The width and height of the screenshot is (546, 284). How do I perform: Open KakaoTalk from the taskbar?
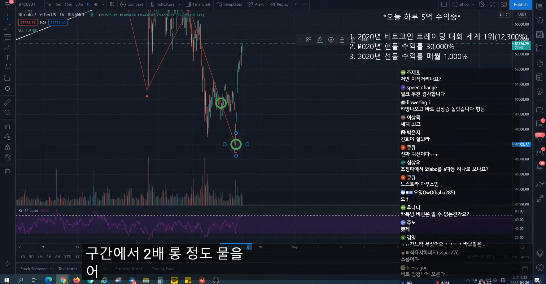pos(174,280)
